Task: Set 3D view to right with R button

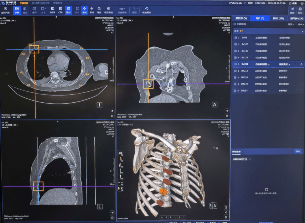Action: (x=171, y=217)
